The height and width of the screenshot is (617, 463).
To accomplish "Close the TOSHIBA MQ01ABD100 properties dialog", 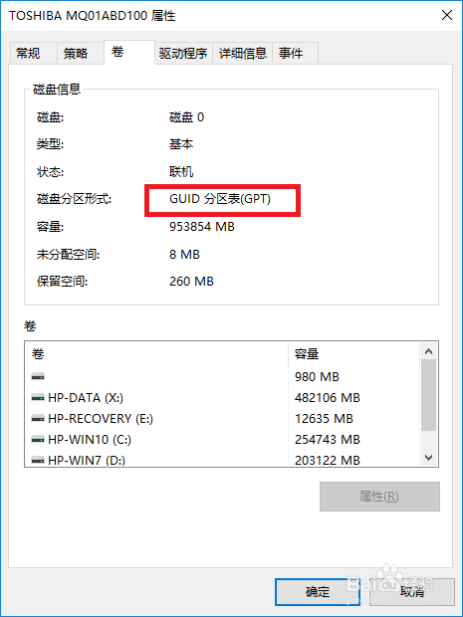I will pos(447,15).
